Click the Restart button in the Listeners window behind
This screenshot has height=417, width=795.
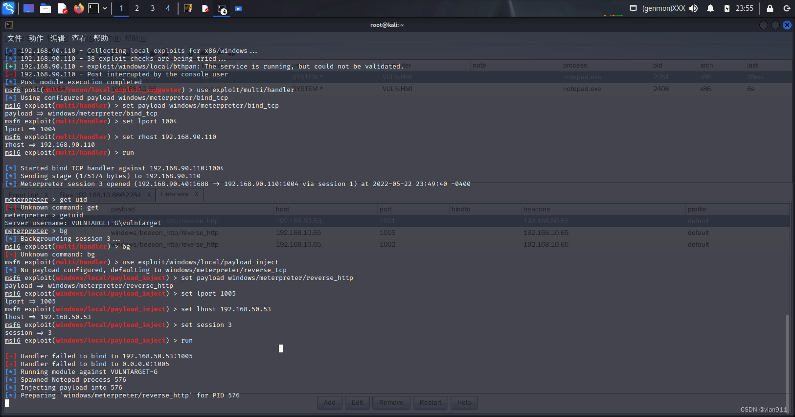click(431, 402)
